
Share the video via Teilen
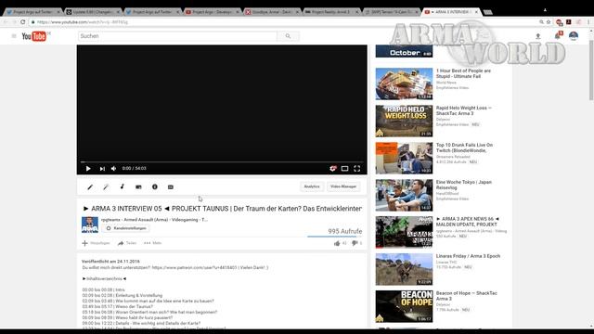pos(127,243)
